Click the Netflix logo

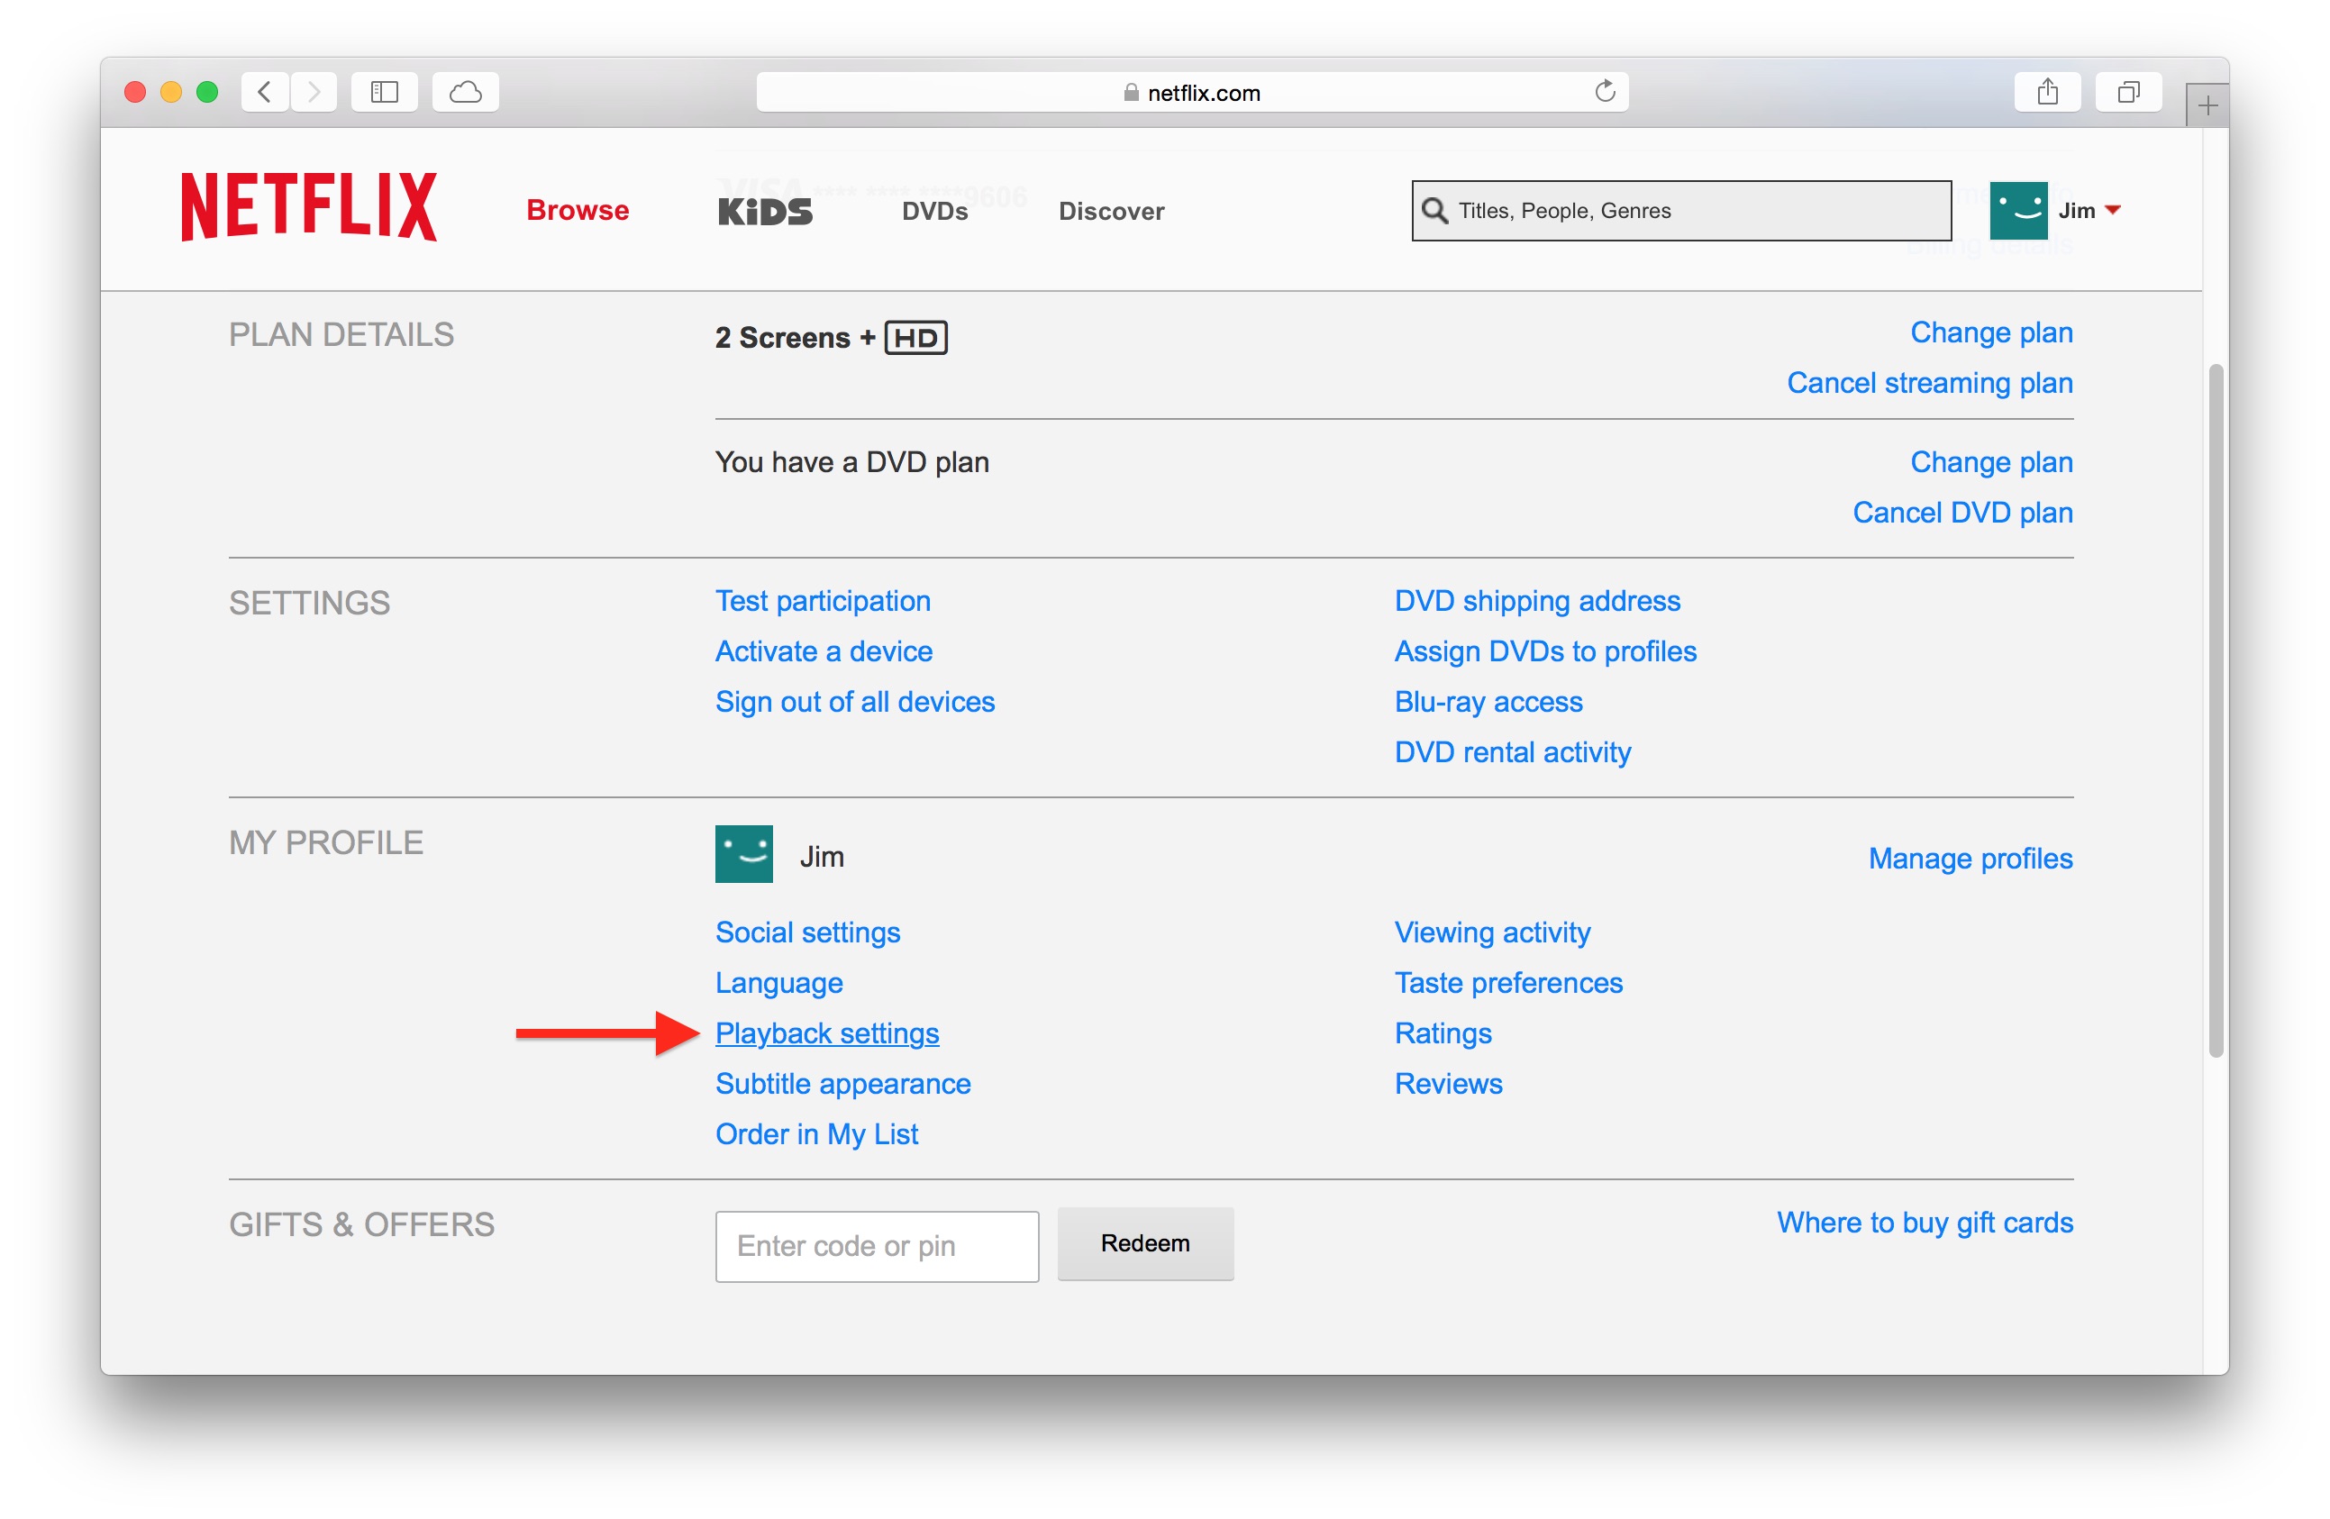[309, 206]
